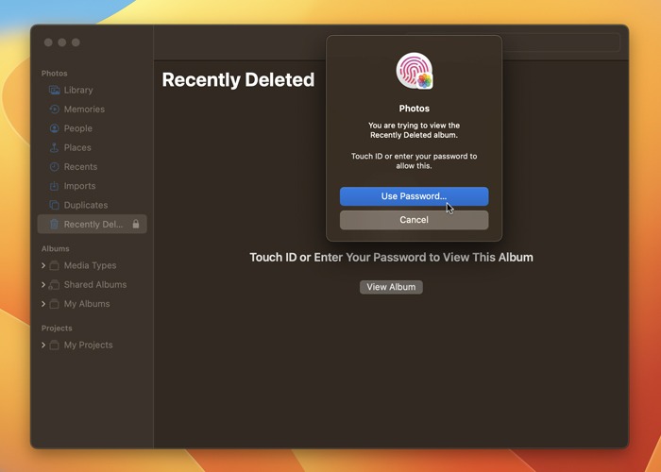This screenshot has width=661, height=472.
Task: Select Media Types label in sidebar
Action: click(91, 265)
